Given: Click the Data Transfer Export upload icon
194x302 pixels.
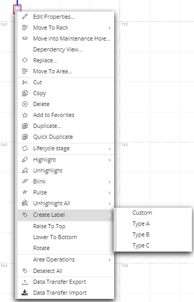Looking at the screenshot, I should (x=24, y=282).
